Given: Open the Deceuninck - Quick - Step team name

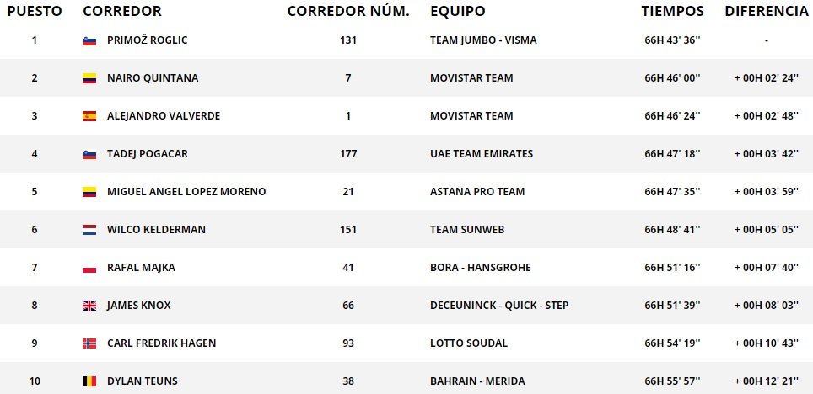Looking at the screenshot, I should tap(499, 306).
